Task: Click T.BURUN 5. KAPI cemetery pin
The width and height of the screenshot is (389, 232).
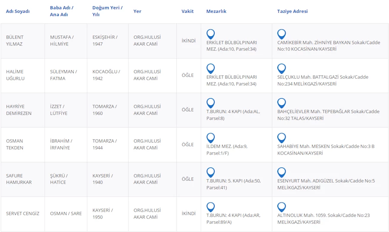Action: (211, 172)
